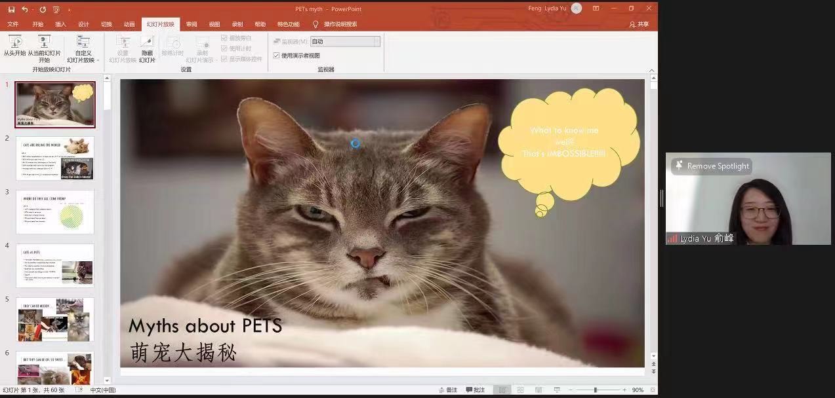Switch to the Review (审阅) ribbon tab
Screen dimensions: 835x398
(x=192, y=24)
